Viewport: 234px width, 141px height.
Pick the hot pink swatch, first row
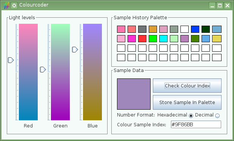coord(121,29)
